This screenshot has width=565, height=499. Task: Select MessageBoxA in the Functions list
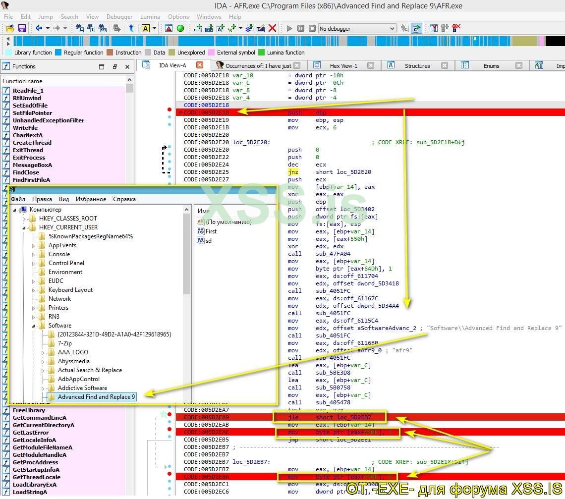pyautogui.click(x=32, y=165)
